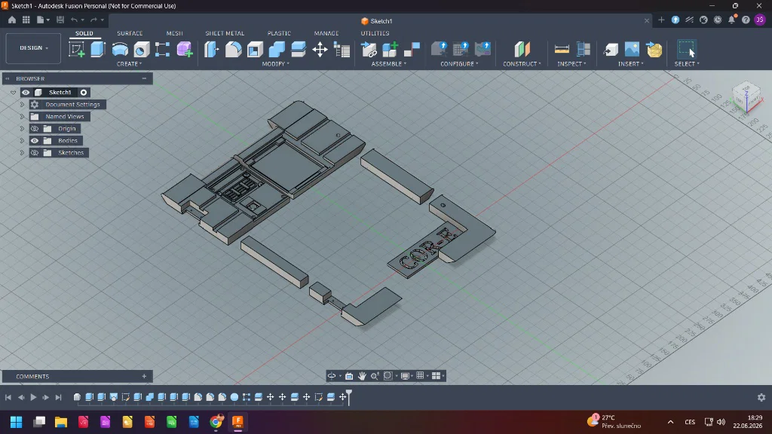Expand the Document Settings node
This screenshot has height=434, width=772.
[x=22, y=104]
